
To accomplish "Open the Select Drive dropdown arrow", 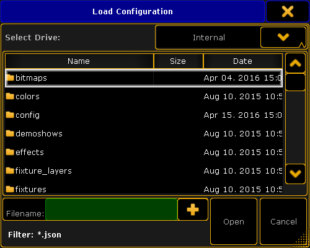I will point(283,37).
